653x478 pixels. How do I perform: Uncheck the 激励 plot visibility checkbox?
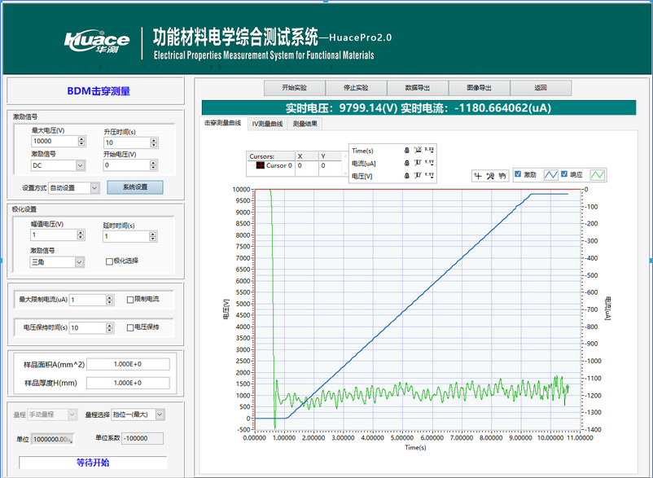click(x=518, y=174)
